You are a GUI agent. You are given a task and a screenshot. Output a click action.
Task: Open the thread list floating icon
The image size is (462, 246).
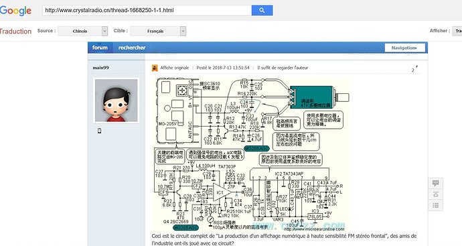[435, 205]
